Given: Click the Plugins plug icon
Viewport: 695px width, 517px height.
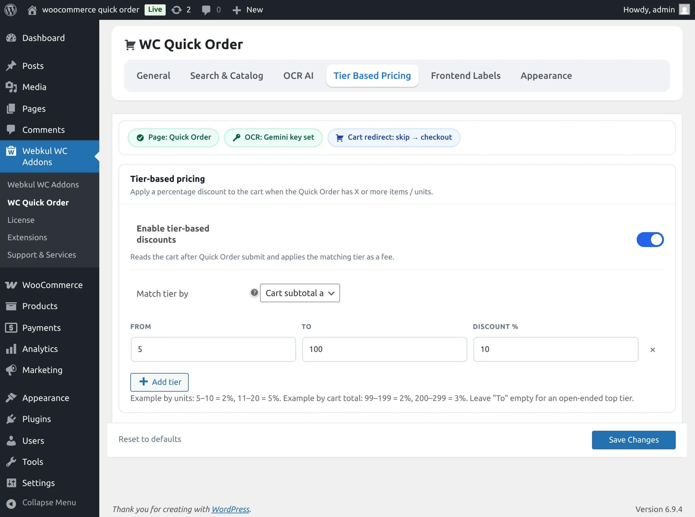Looking at the screenshot, I should (11, 419).
